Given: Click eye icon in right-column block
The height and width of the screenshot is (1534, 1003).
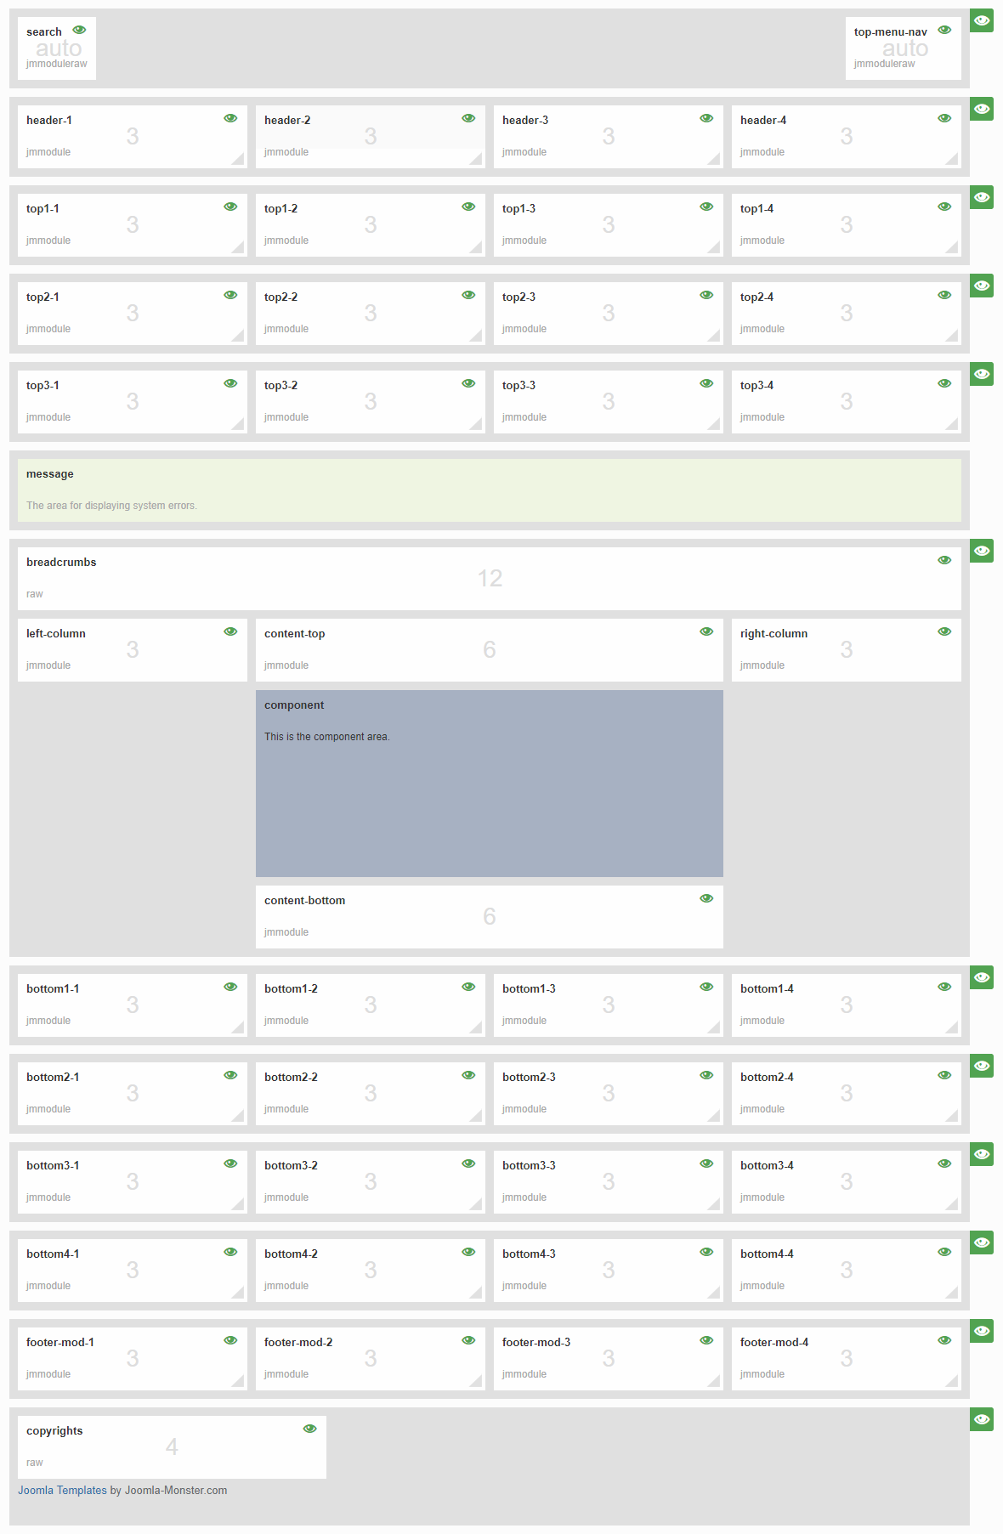Looking at the screenshot, I should click(x=944, y=631).
